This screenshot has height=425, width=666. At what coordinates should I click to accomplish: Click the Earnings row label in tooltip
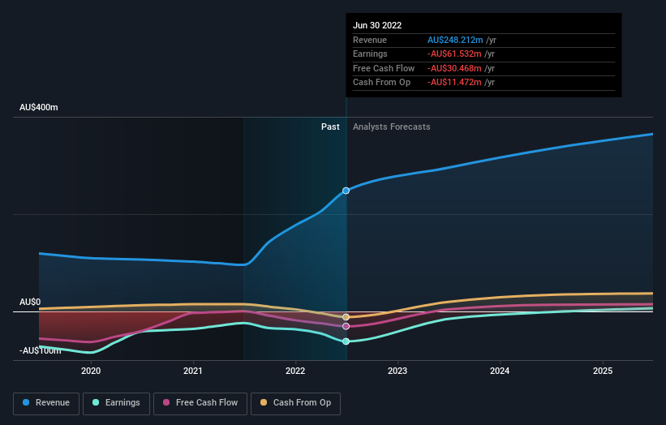coord(370,54)
